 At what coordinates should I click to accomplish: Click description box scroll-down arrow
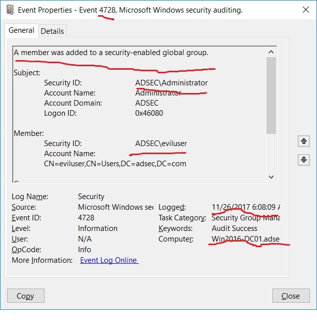[271, 177]
